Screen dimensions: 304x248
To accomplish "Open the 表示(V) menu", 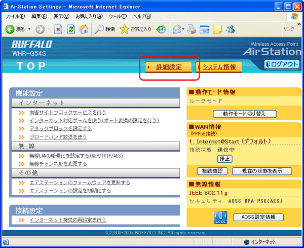I will click(61, 17).
